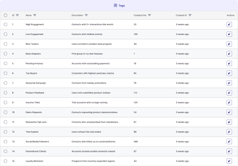Image resolution: width=238 pixels, height=166 pixels.
Task: Select the Top Buyers name cell
Action: pyautogui.click(x=31, y=73)
